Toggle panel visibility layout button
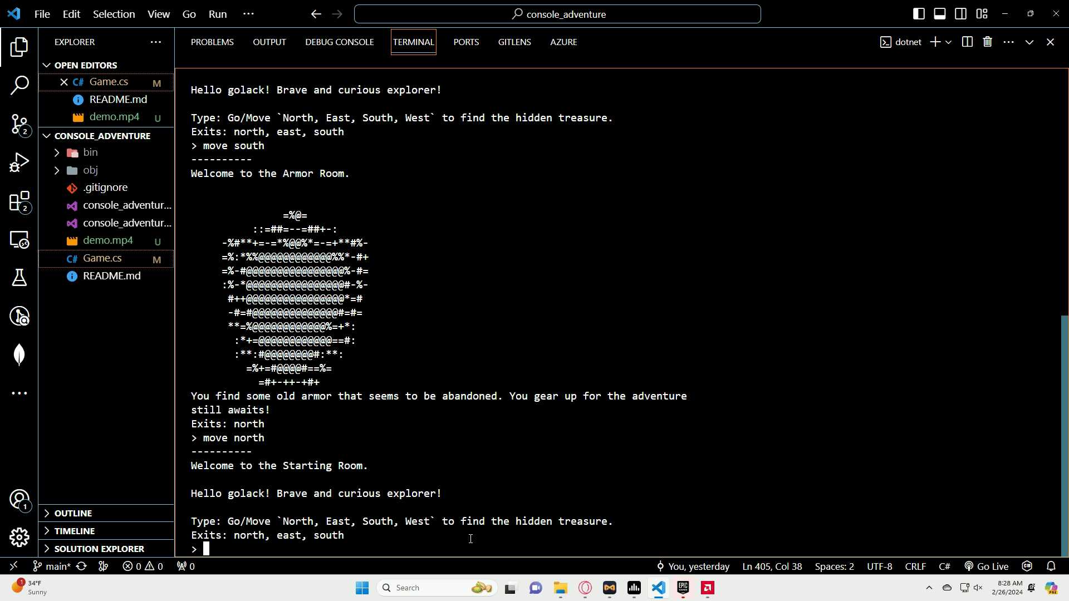Screen dimensions: 1069x601 939,14
